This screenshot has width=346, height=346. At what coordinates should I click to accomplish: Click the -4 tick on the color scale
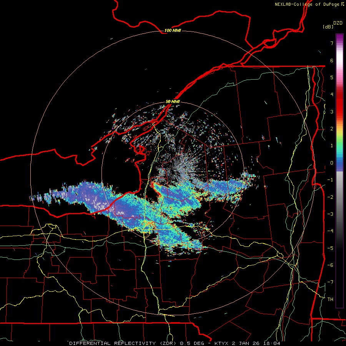pos(330,231)
